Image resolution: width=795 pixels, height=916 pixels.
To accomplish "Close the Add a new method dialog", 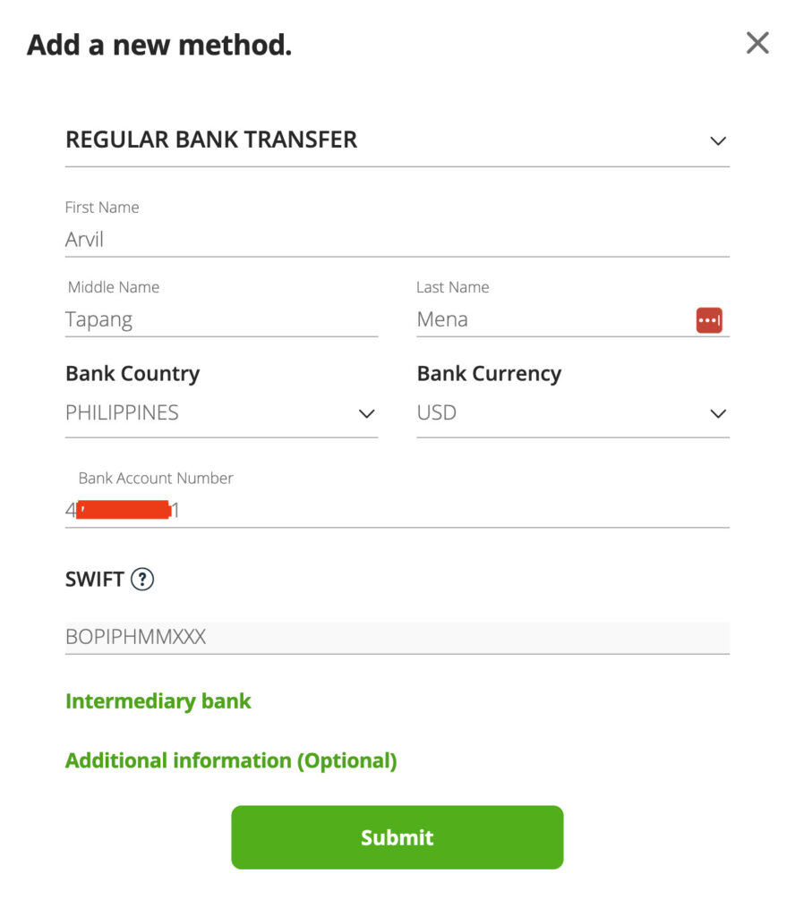I will [x=757, y=43].
